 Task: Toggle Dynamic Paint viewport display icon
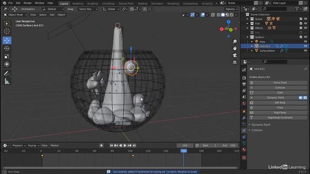tap(300, 98)
